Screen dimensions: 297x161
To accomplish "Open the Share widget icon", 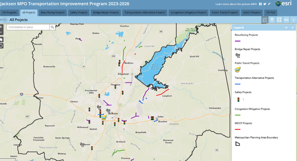I will pyautogui.click(x=294, y=20).
